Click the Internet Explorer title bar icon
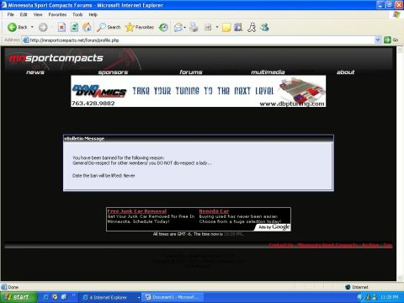This screenshot has height=303, width=404. tap(4, 5)
